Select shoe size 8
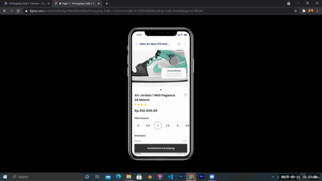 178,125
